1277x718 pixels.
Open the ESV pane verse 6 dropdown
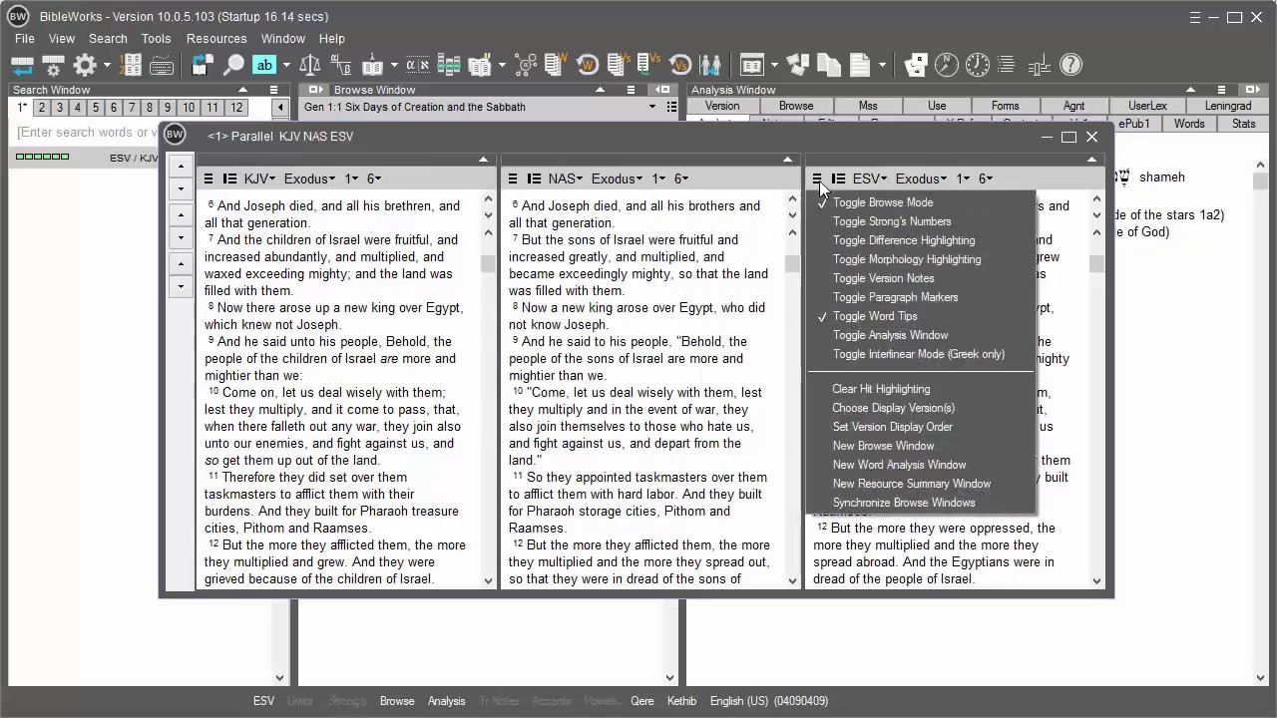point(986,179)
